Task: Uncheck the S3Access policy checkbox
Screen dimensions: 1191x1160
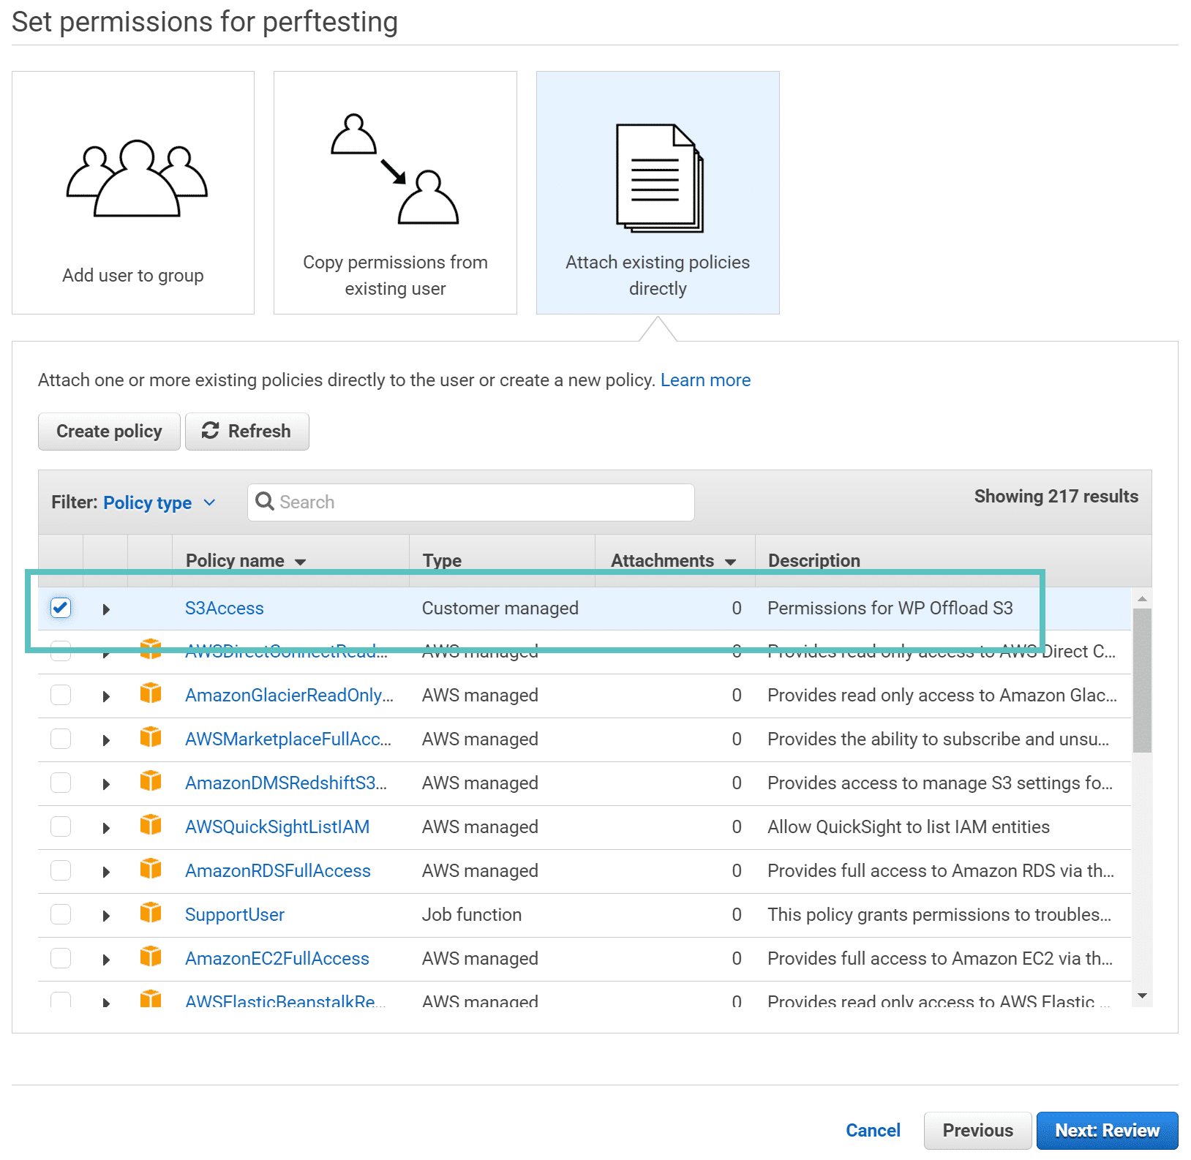Action: click(61, 607)
